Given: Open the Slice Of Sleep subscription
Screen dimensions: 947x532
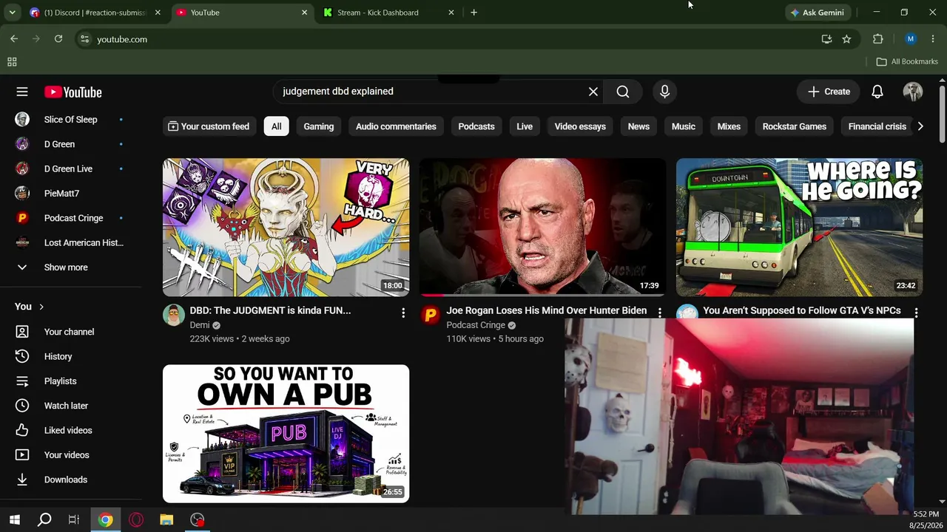Looking at the screenshot, I should point(71,120).
